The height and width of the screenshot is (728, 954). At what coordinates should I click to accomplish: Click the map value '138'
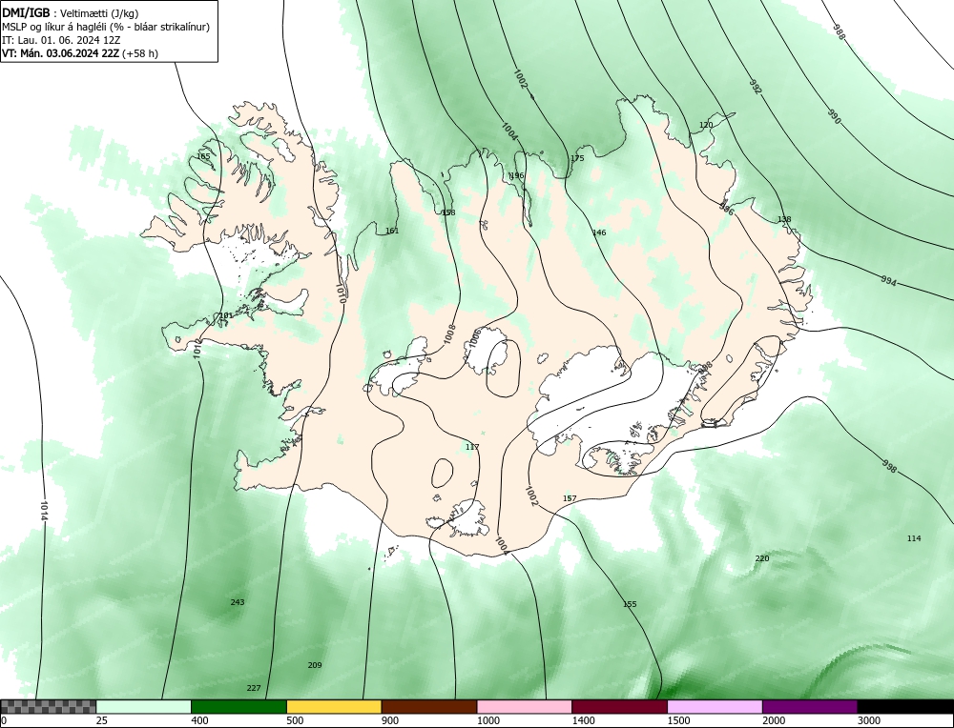tap(784, 219)
